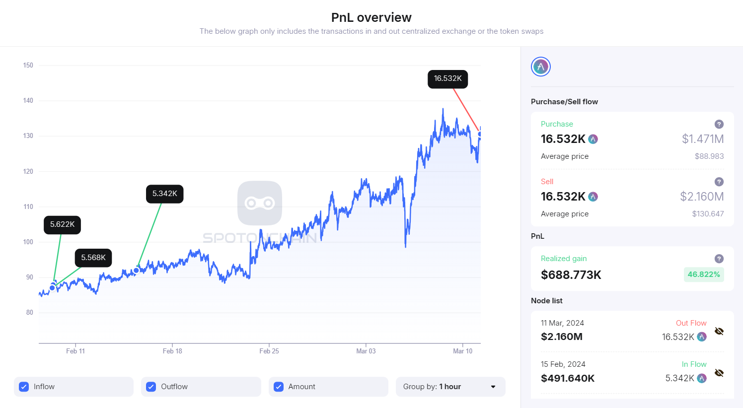Click the token avatar at panel top
Screen dimensions: 743x408
540,66
